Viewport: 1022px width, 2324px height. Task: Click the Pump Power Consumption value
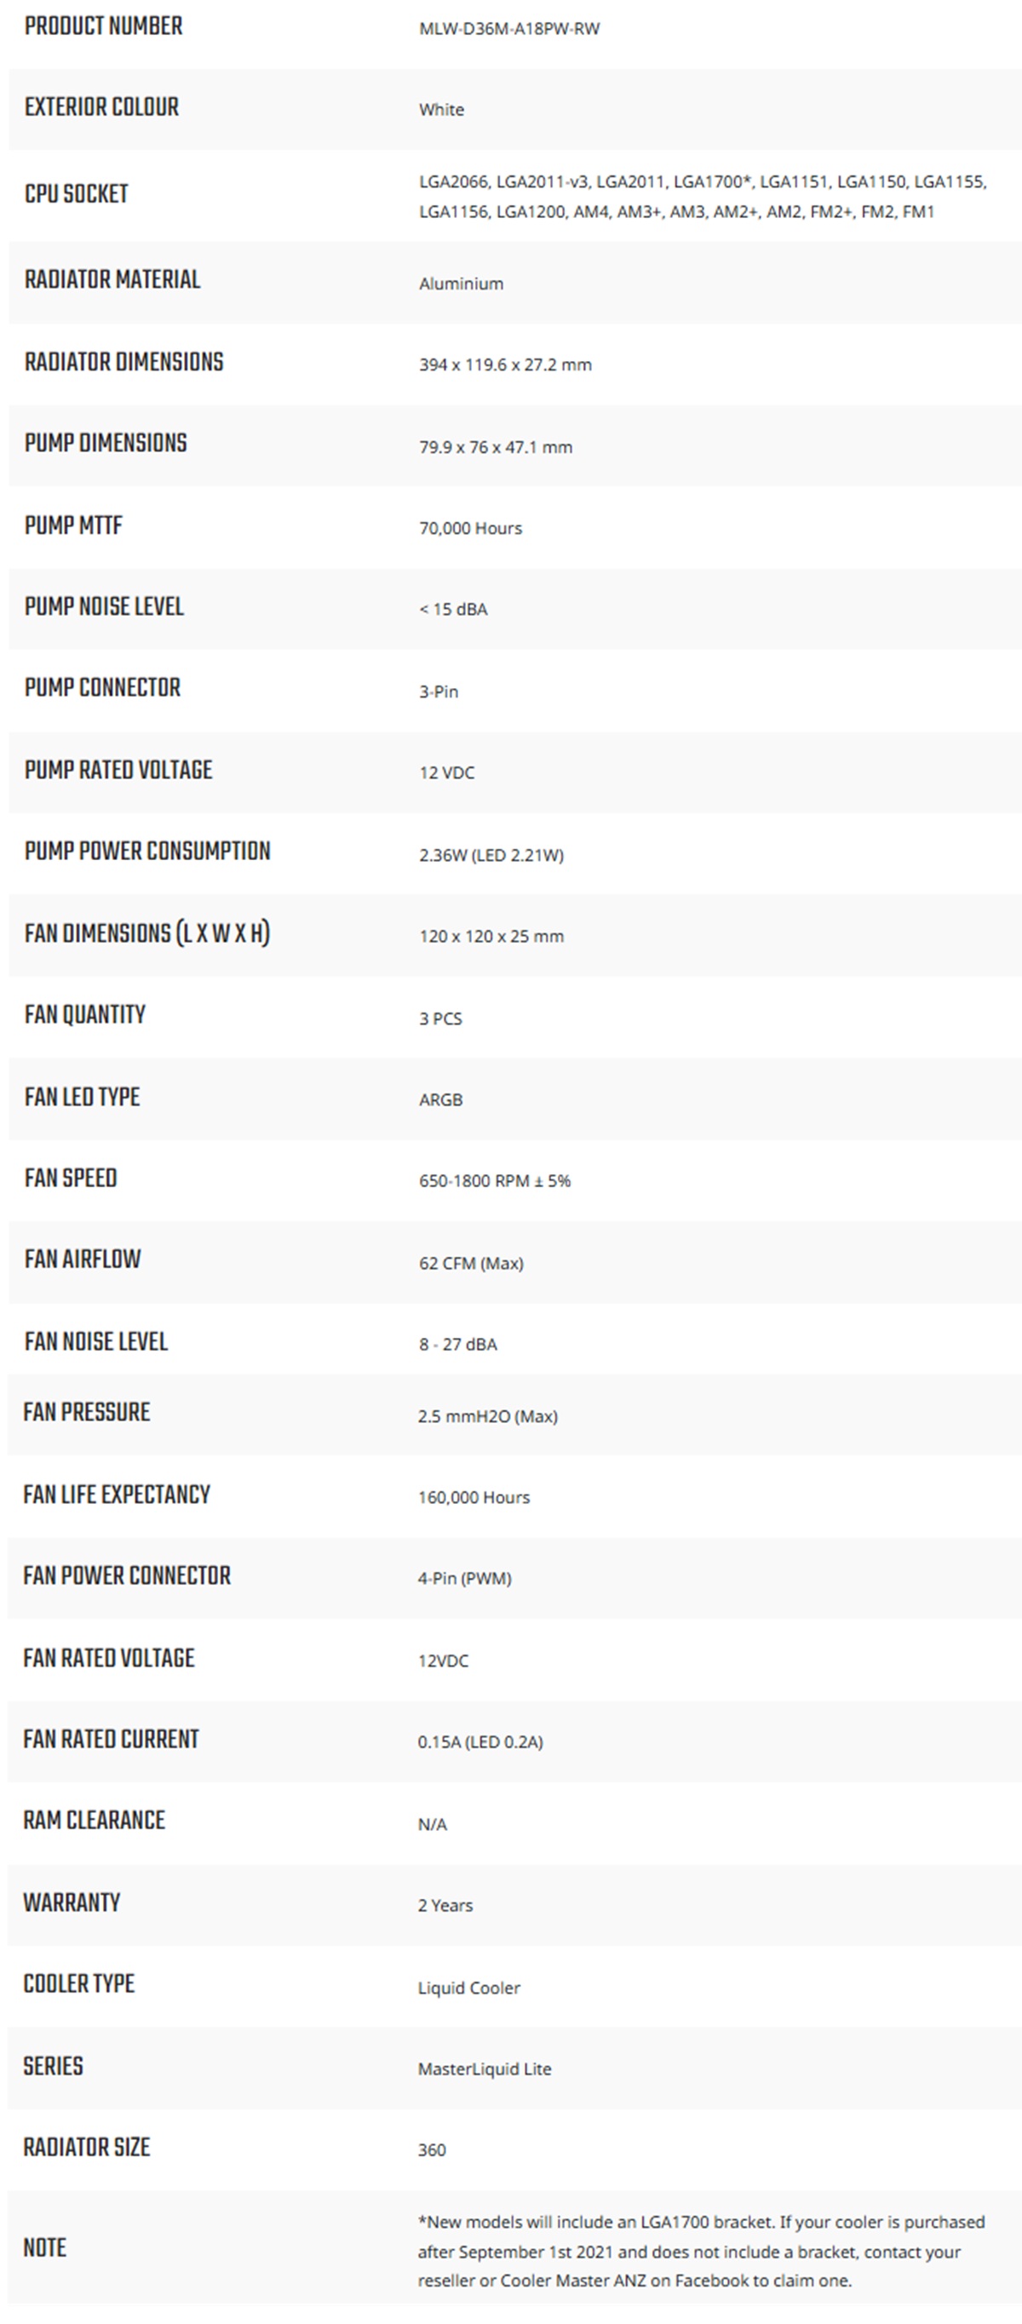[491, 855]
